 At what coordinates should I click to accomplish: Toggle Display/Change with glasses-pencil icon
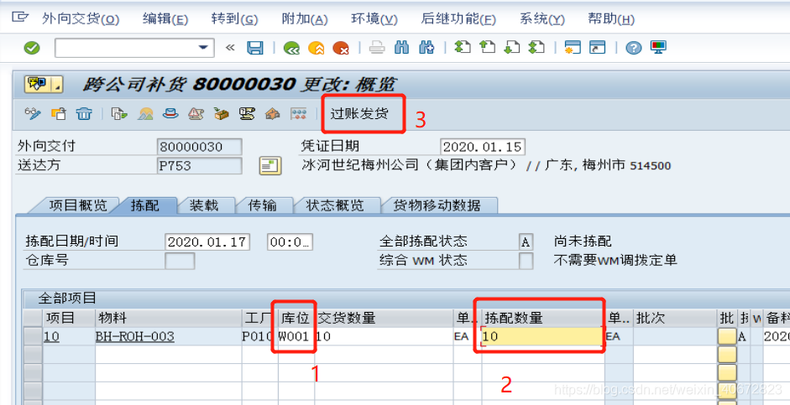(33, 114)
